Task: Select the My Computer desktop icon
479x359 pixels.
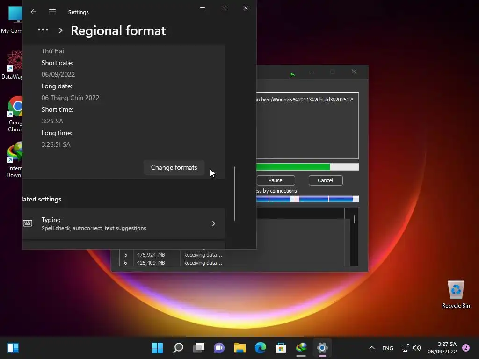Action: pos(12,20)
